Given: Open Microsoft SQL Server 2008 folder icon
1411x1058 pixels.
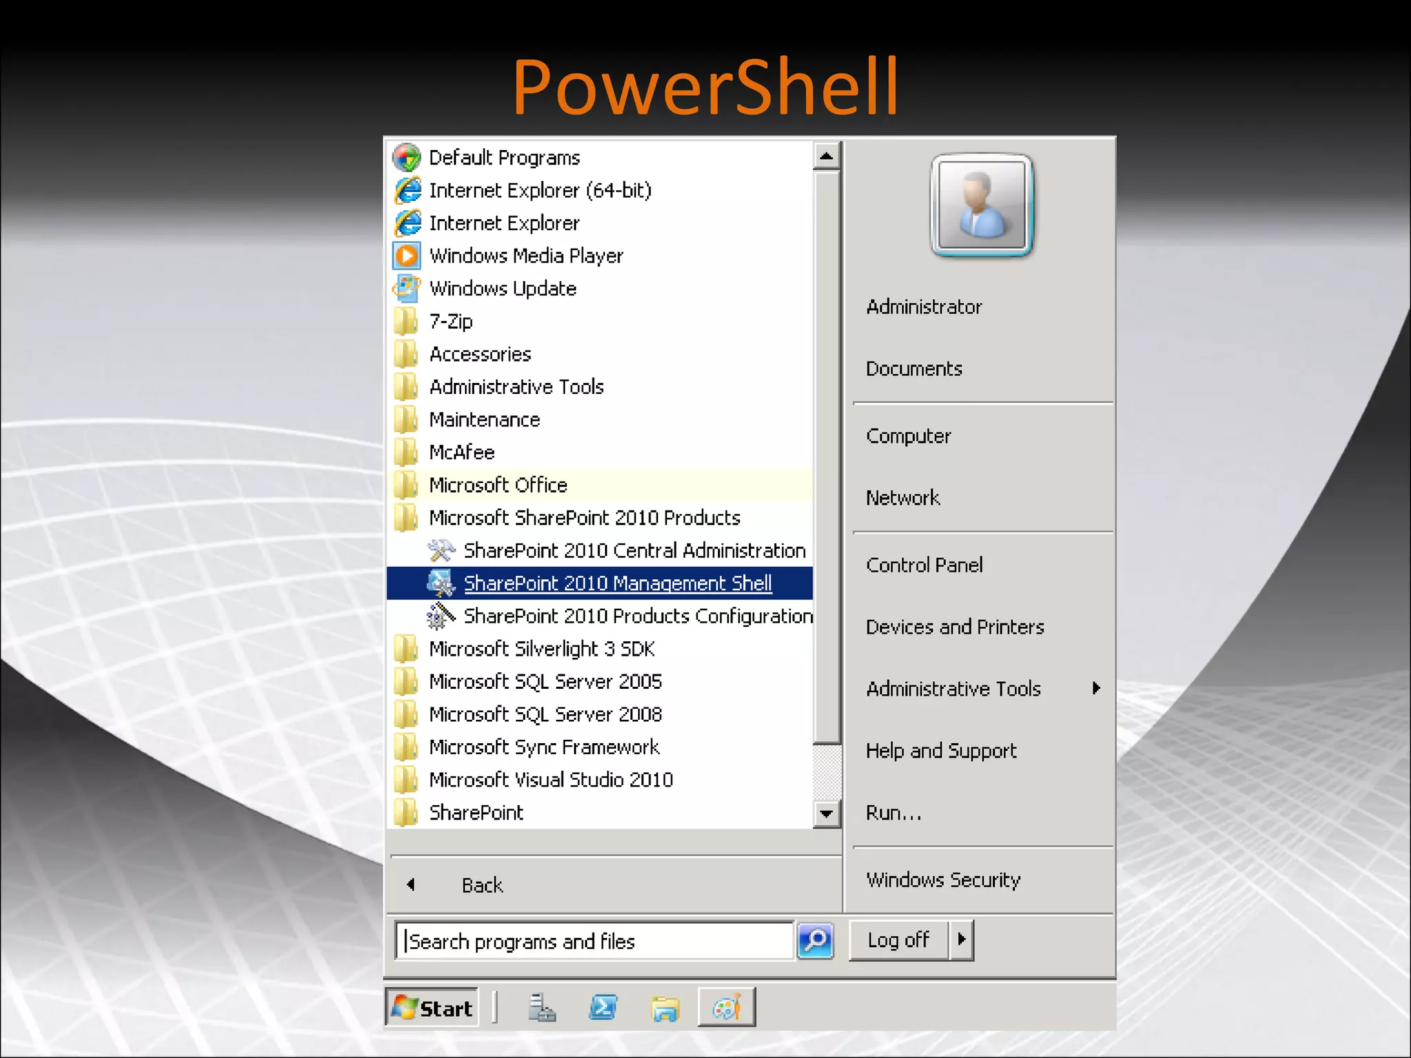Looking at the screenshot, I should click(406, 714).
